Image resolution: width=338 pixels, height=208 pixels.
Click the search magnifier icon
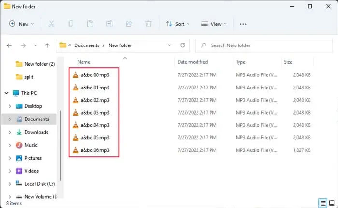(x=203, y=45)
